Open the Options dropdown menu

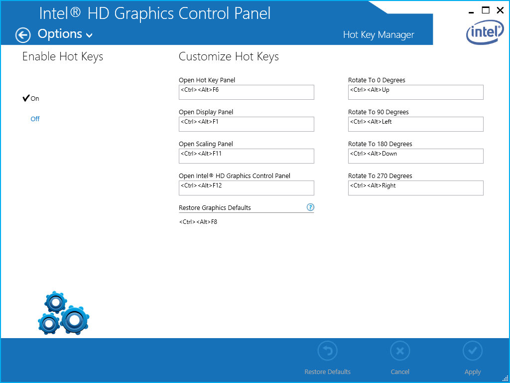click(65, 34)
